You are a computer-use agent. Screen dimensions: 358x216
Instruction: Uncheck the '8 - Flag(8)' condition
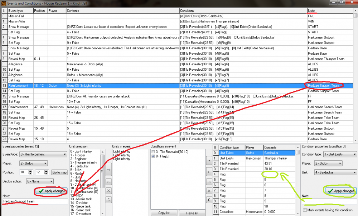tap(154, 157)
